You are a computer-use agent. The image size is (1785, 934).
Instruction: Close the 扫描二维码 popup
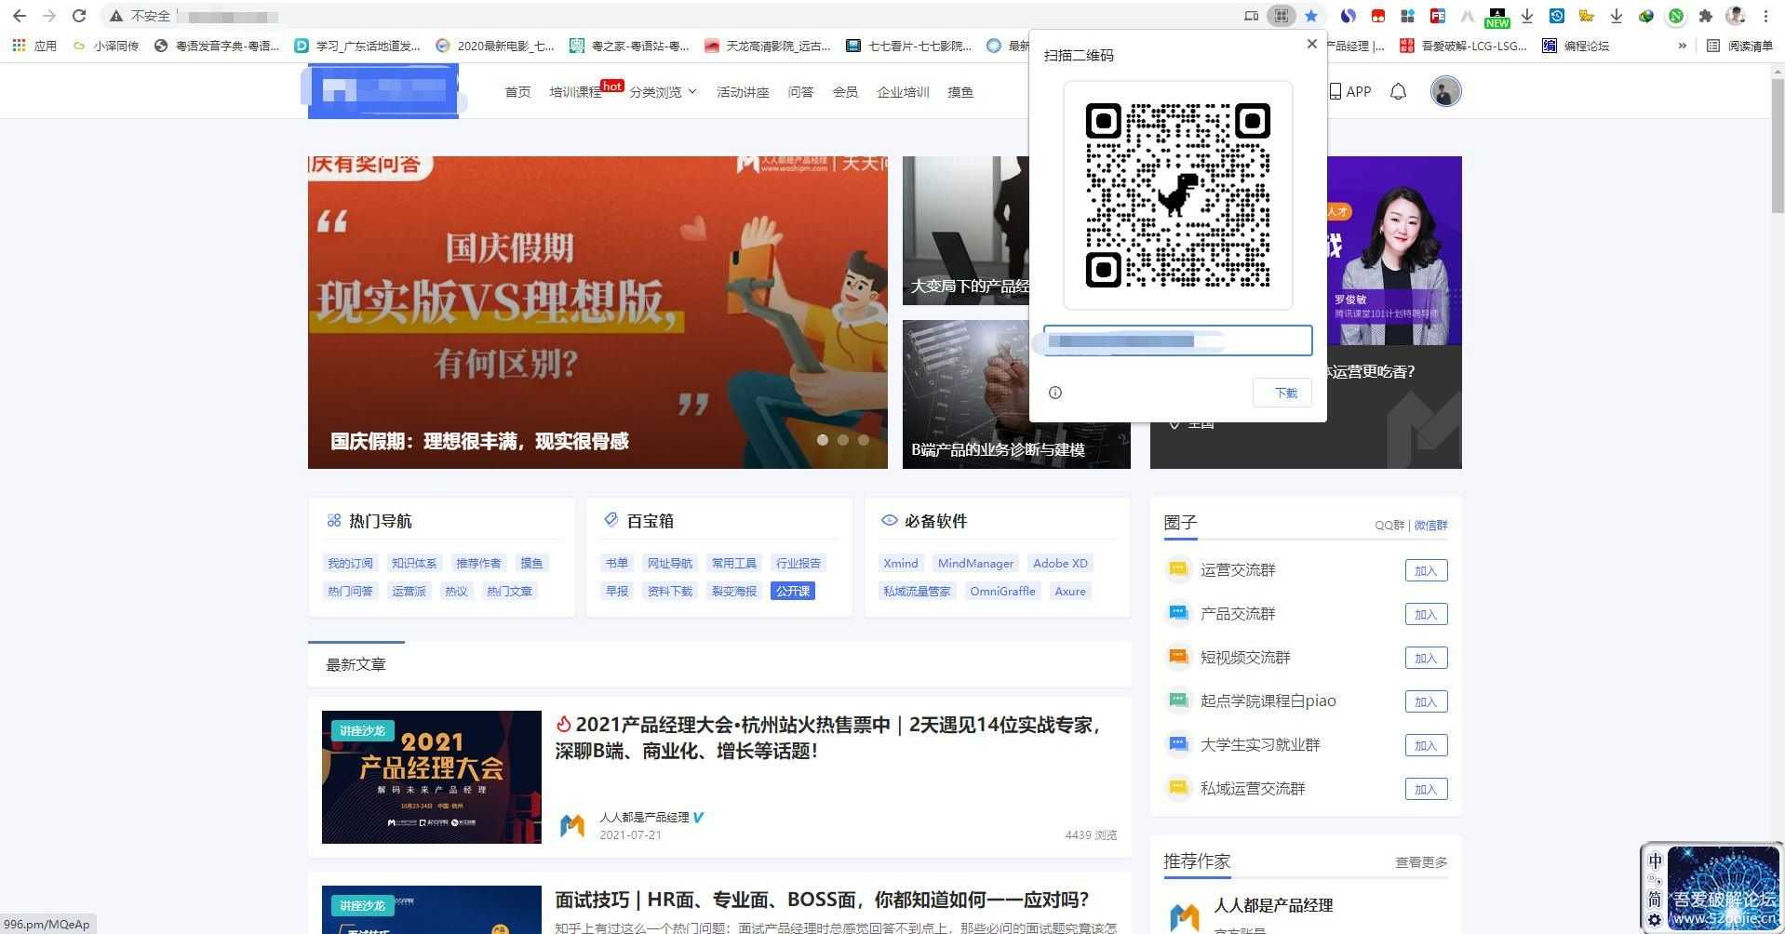[1312, 44]
